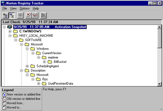Expand the SchedulingAgent node

click(27, 66)
